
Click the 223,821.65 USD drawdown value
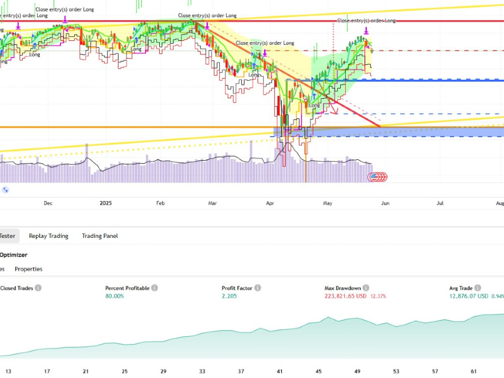pos(346,296)
